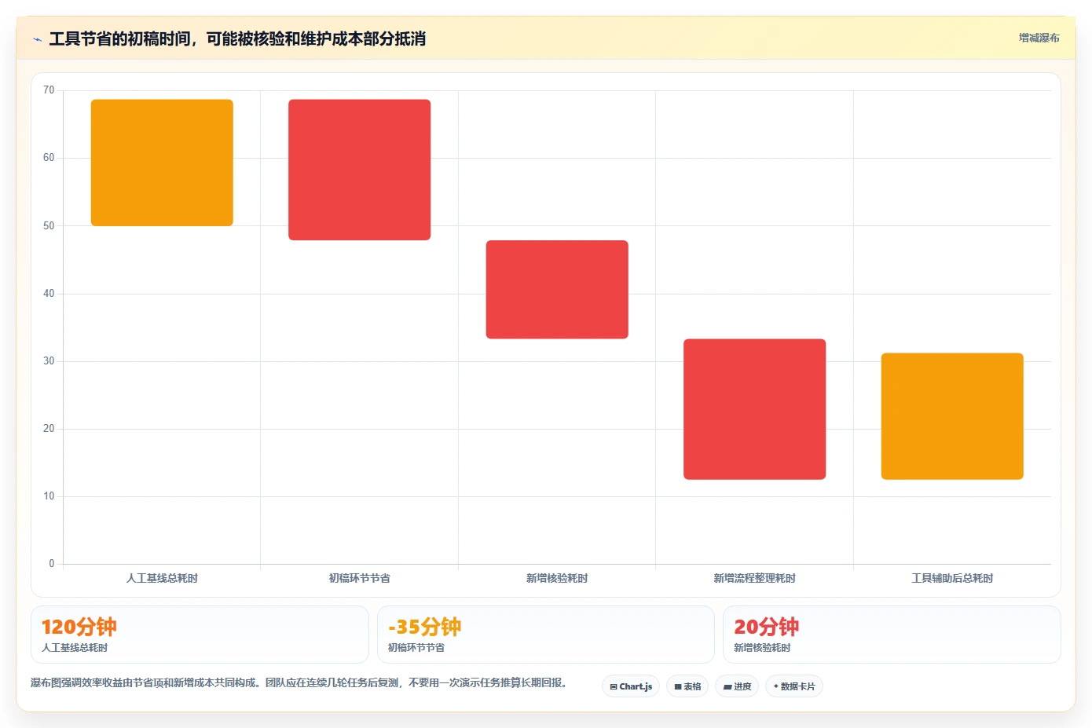Click the red 初稿环节节省 bar
This screenshot has width=1092, height=728.
[x=360, y=170]
